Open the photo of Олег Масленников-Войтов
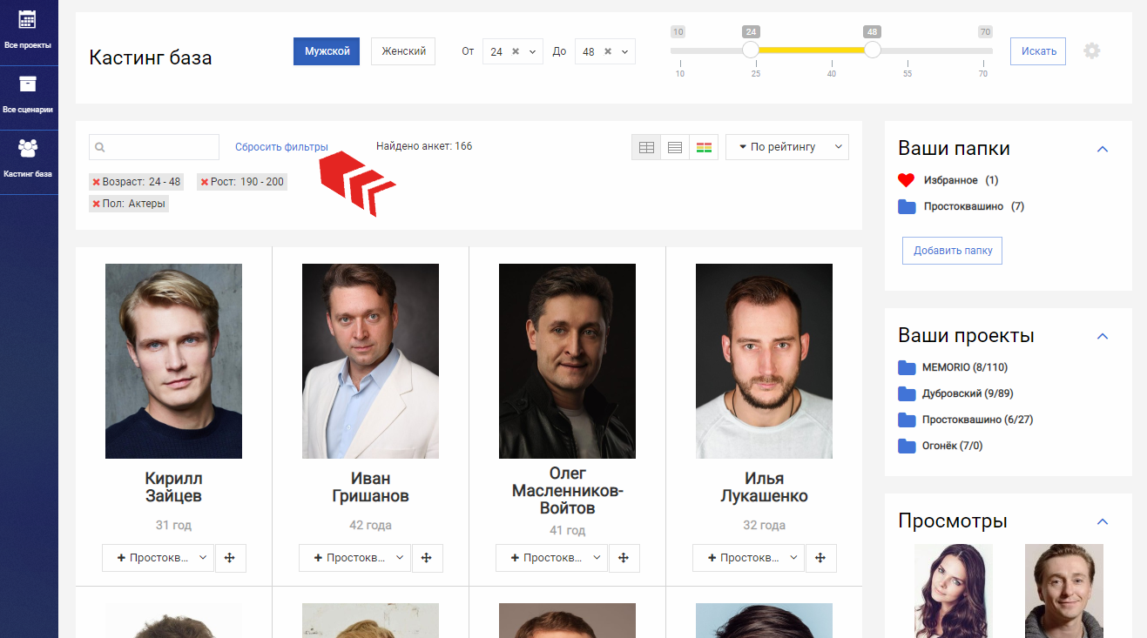Image resolution: width=1147 pixels, height=638 pixels. (x=567, y=361)
